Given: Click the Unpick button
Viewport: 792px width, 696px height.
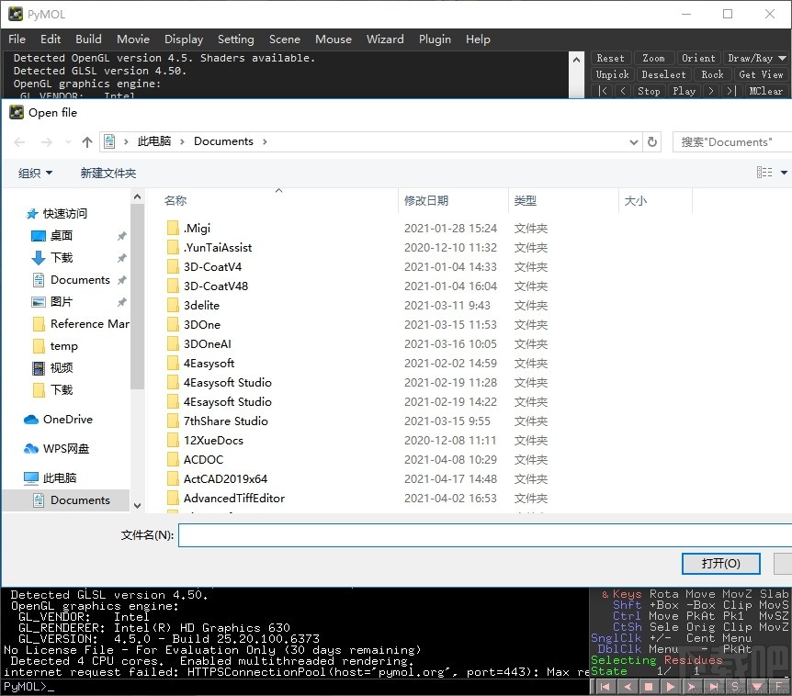Looking at the screenshot, I should (612, 74).
